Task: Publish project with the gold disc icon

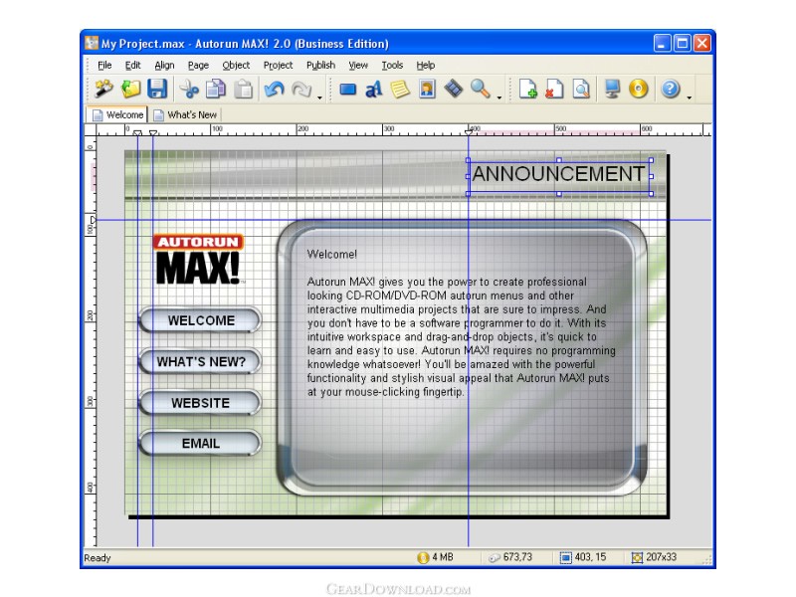Action: 639,90
